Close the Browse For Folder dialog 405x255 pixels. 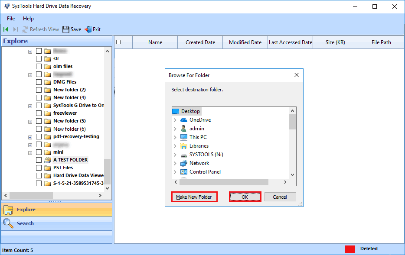pyautogui.click(x=297, y=75)
